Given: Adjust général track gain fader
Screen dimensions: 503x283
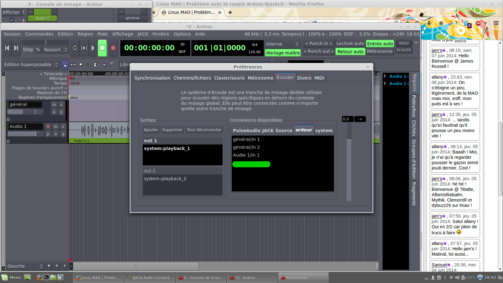Looking at the screenshot, I should click(25, 112).
